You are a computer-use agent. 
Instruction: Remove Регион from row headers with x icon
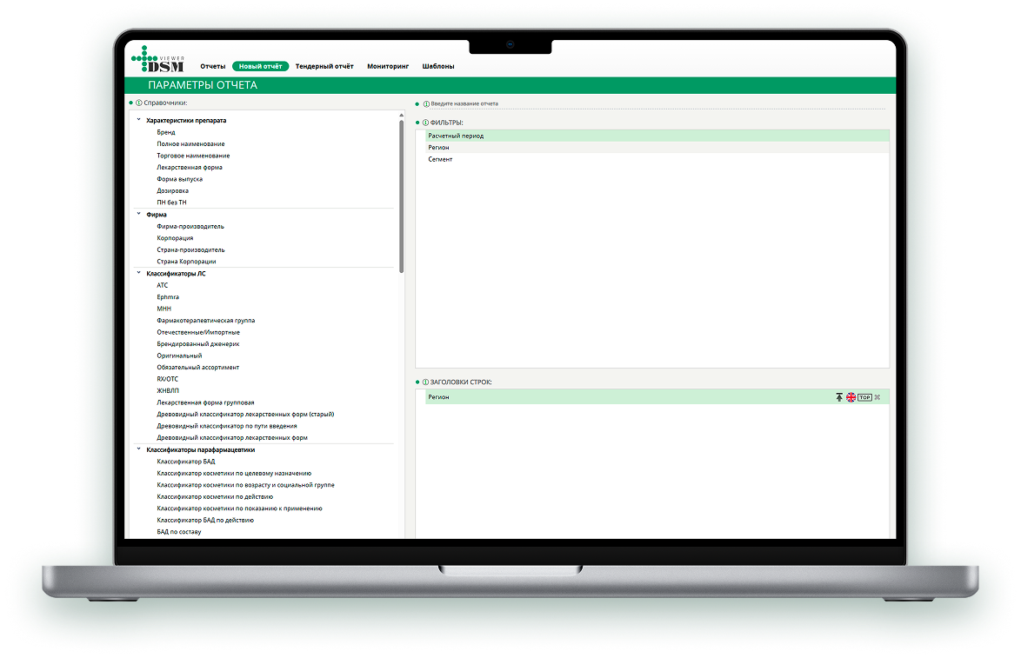(x=878, y=396)
